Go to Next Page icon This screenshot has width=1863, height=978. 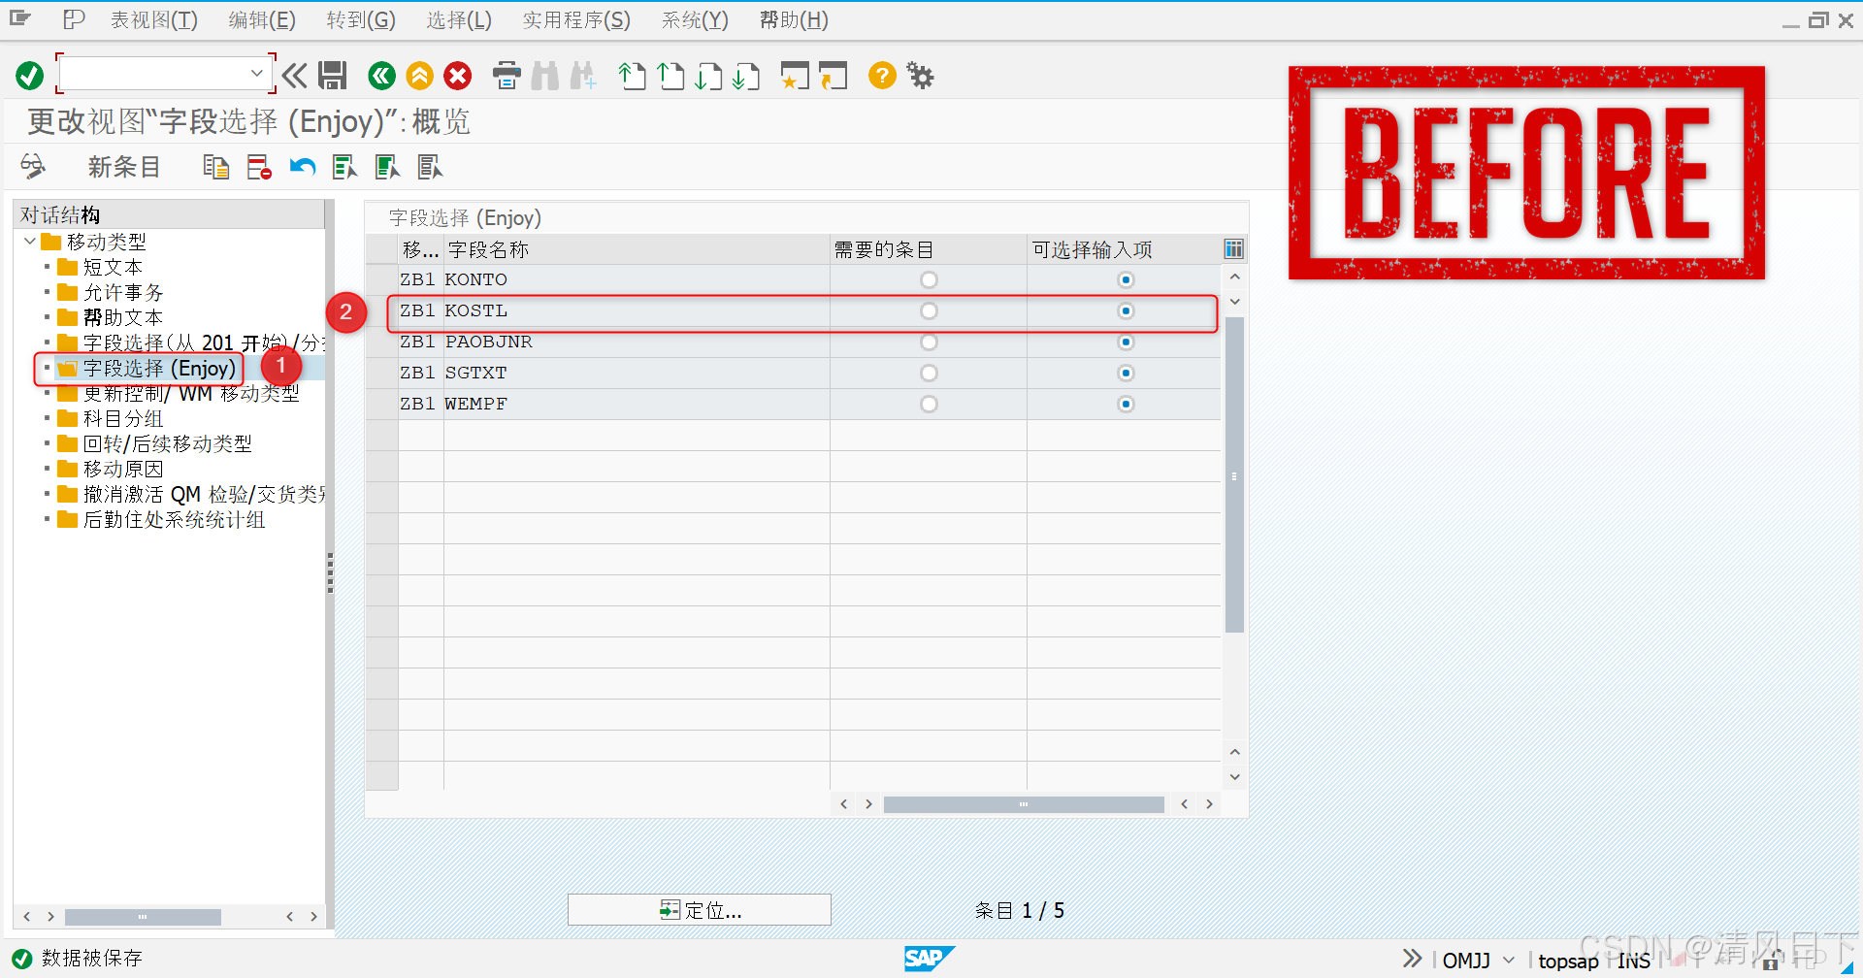coord(708,76)
